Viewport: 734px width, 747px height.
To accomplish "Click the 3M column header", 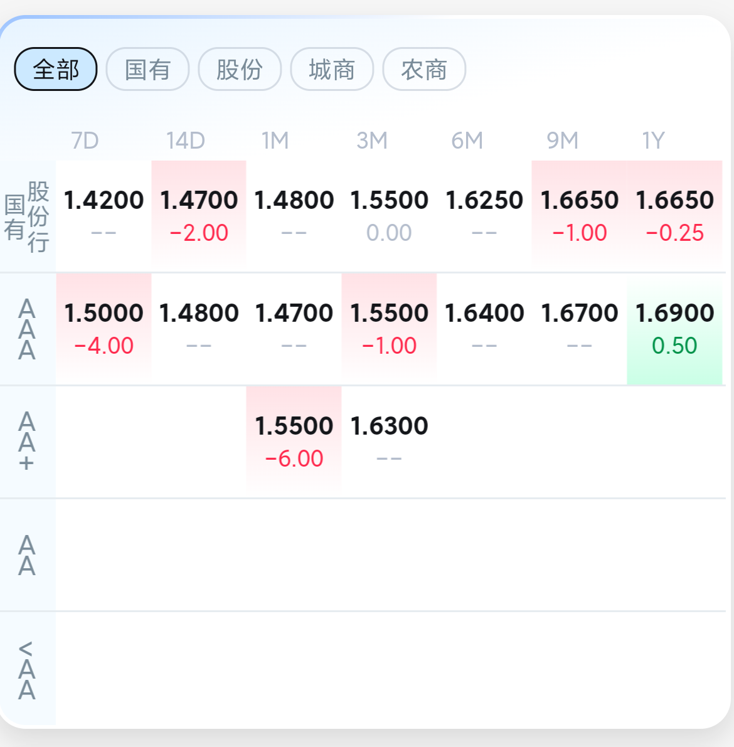I will pos(372,141).
